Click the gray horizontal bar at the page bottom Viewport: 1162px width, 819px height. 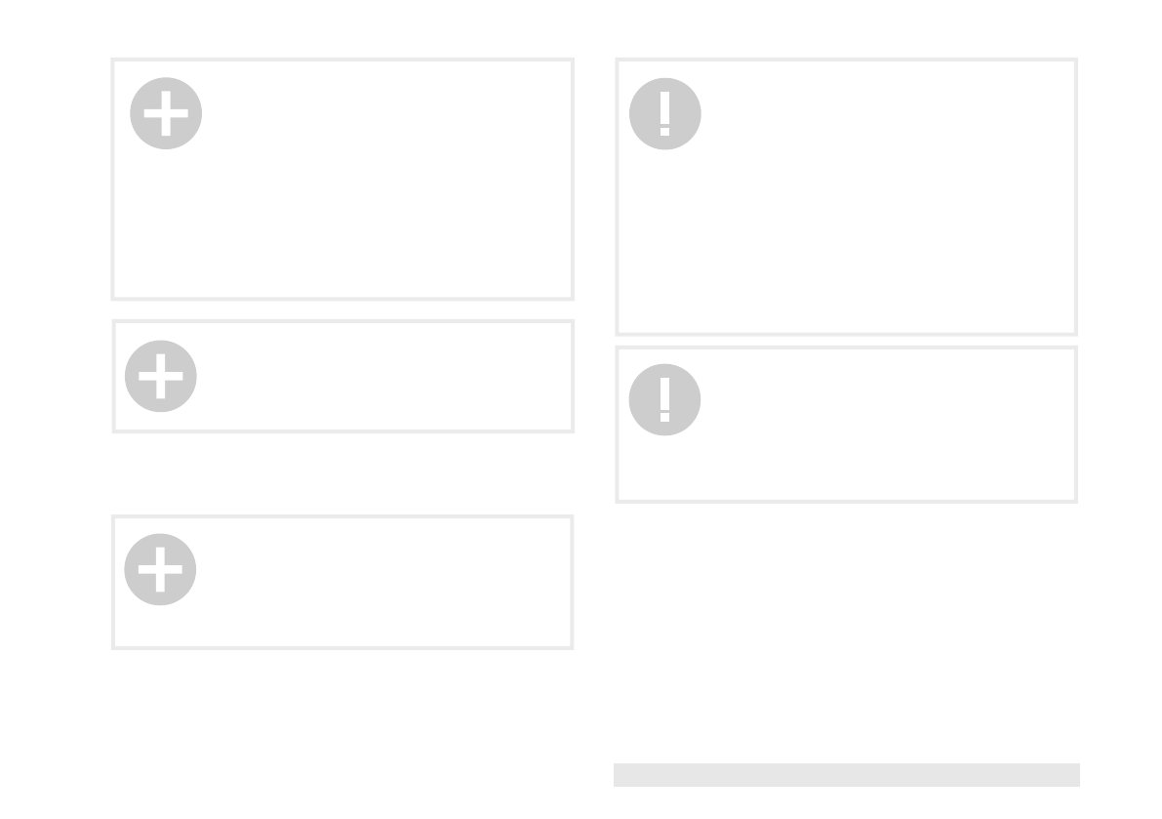pyautogui.click(x=846, y=774)
